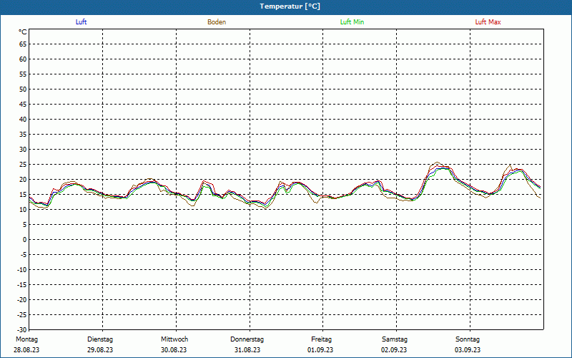Click the Mittwoch day label

point(174,339)
